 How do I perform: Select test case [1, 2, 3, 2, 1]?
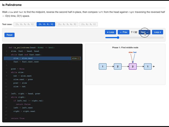coord(25,24)
